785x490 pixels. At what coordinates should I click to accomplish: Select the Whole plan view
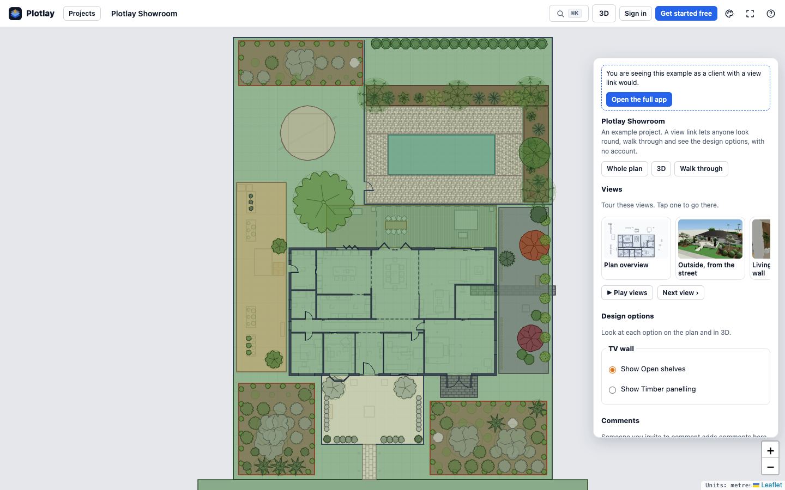pos(625,169)
